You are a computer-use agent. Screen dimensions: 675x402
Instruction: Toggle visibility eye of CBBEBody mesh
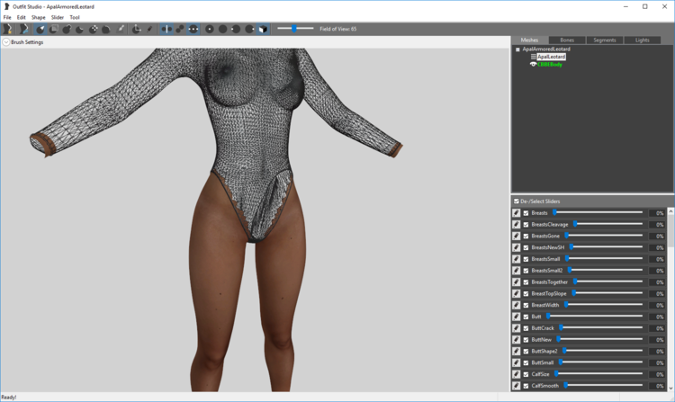click(x=533, y=65)
